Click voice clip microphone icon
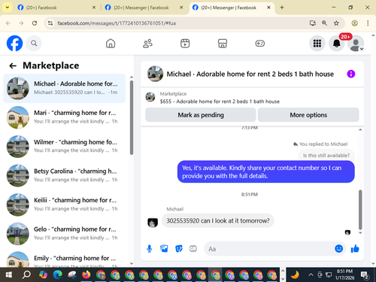 [x=149, y=249]
